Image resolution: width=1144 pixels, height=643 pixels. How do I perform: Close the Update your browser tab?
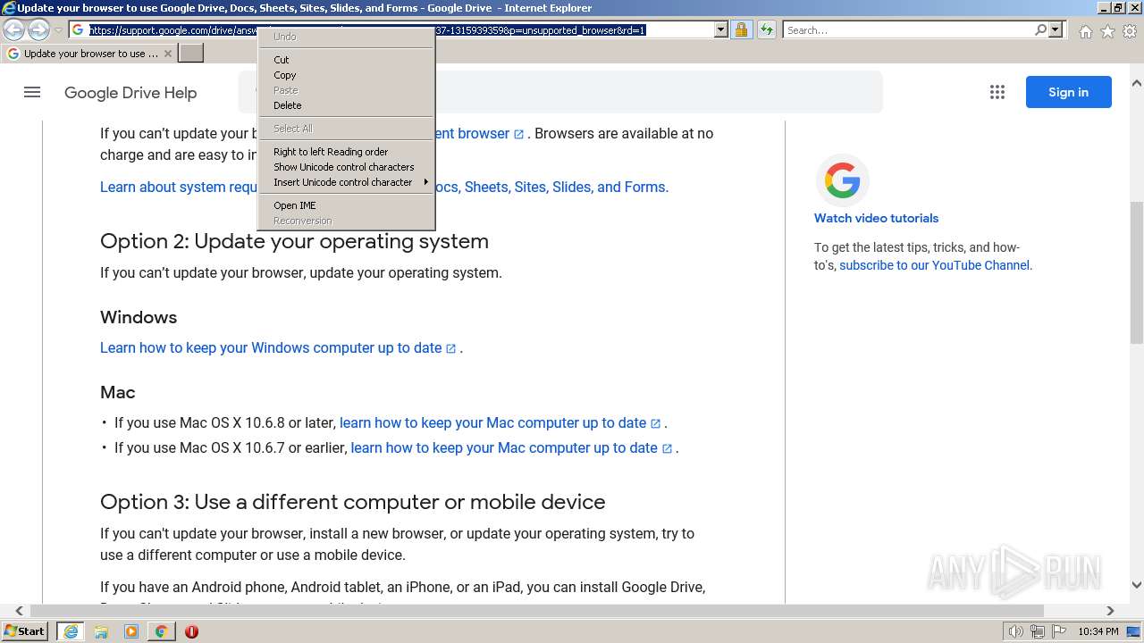[167, 54]
